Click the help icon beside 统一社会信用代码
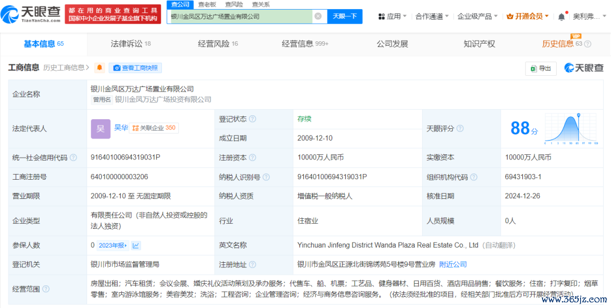Image resolution: width=611 pixels, height=308 pixels. pyautogui.click(x=73, y=158)
